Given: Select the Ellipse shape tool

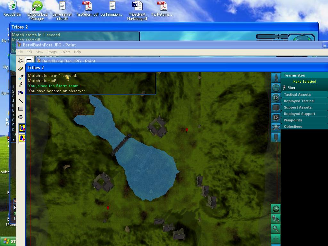Looking at the screenshot, I should 21,117.
